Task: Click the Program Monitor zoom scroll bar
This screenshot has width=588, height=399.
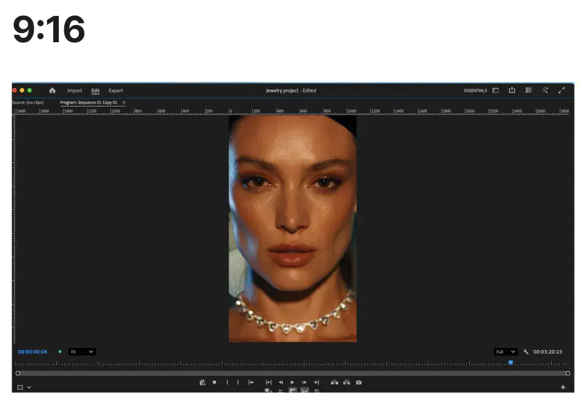Action: [x=293, y=373]
